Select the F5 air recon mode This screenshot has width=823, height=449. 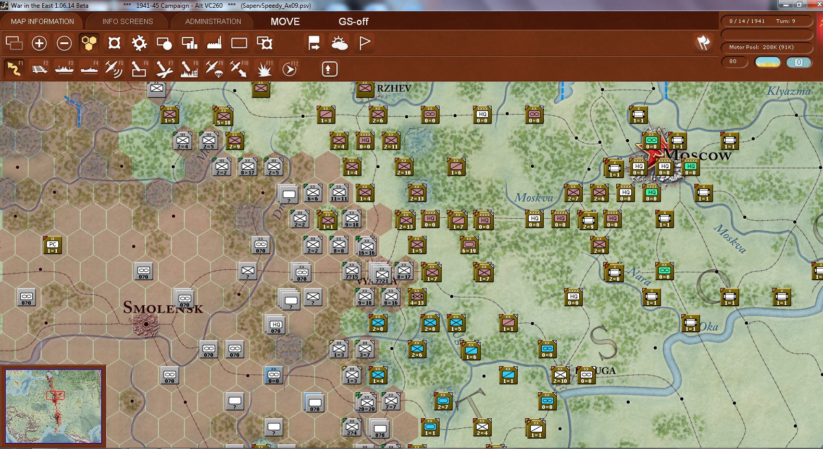114,69
